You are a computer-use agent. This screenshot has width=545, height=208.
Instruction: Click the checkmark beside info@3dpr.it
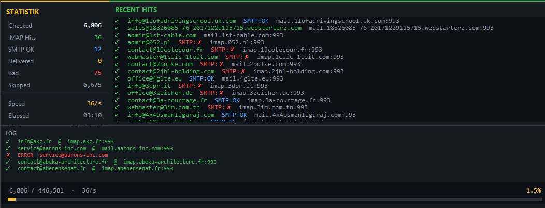coord(117,86)
